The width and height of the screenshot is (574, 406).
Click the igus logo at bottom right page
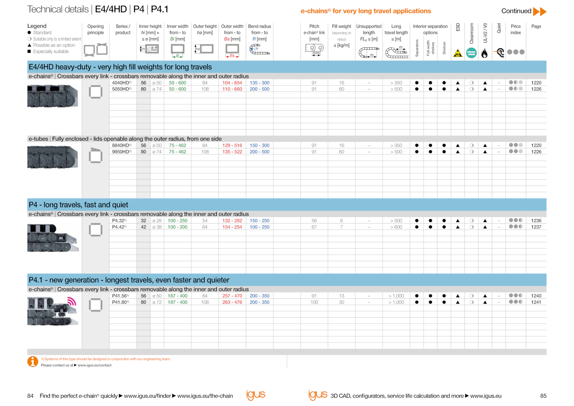pyautogui.click(x=318, y=395)
